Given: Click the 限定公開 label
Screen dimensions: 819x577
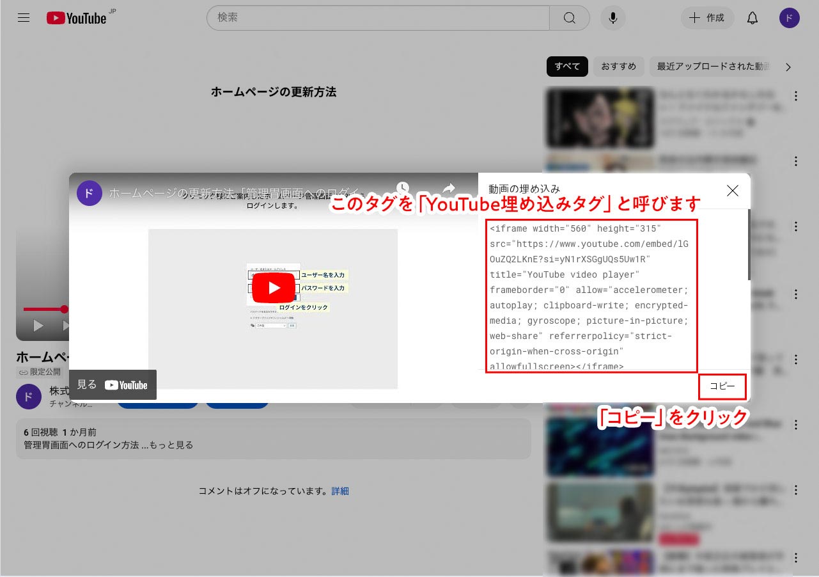Looking at the screenshot, I should coord(39,372).
